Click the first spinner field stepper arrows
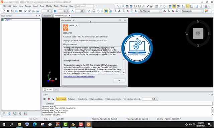 51,11
